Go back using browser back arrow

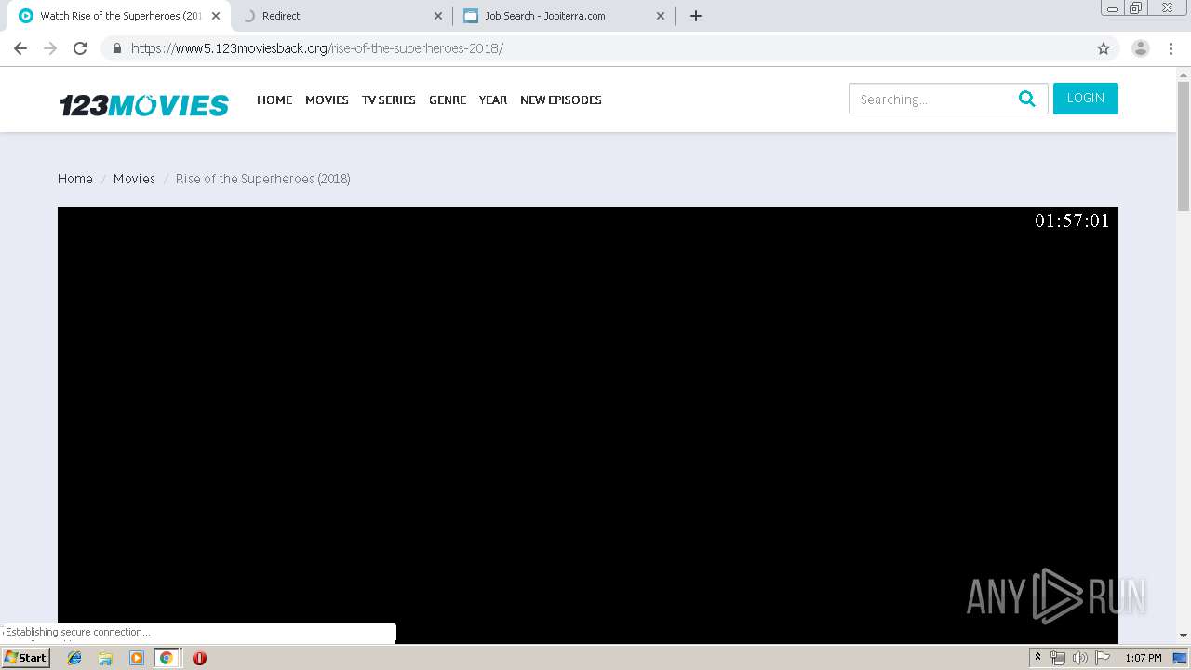click(x=20, y=48)
